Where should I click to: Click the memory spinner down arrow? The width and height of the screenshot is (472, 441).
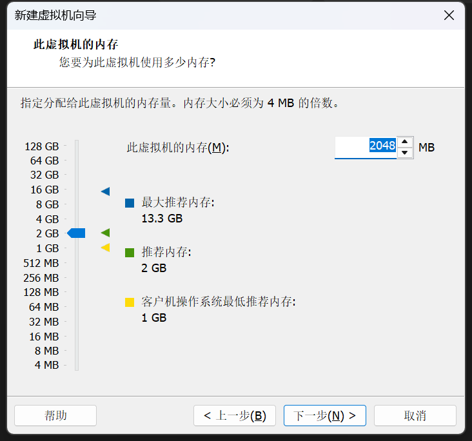tap(404, 153)
